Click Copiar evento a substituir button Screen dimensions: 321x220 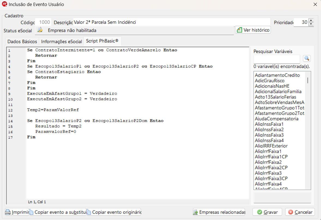(x=58, y=212)
